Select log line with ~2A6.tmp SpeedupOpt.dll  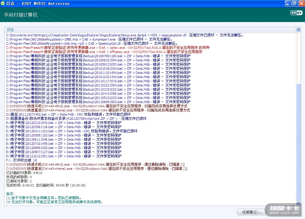pos(92,44)
